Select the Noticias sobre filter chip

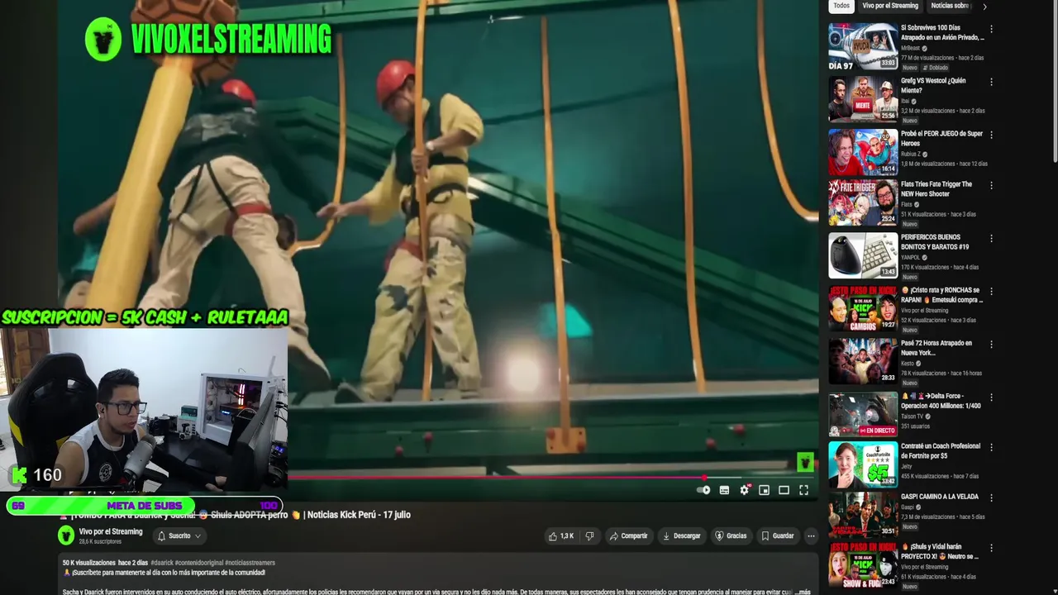[x=950, y=6]
